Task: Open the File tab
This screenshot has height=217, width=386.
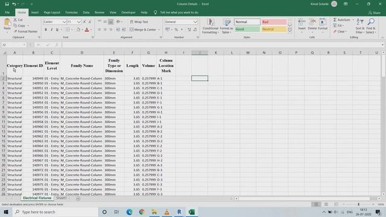Action: click(7, 12)
